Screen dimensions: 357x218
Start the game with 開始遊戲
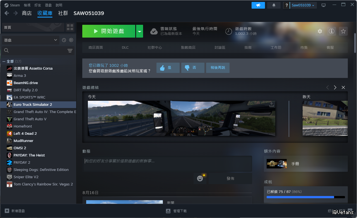coord(109,31)
